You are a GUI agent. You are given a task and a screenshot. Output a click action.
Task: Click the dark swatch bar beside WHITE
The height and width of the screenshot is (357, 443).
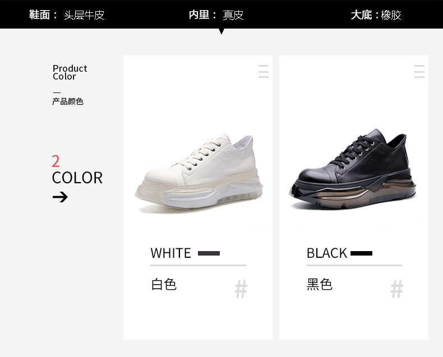coord(209,253)
